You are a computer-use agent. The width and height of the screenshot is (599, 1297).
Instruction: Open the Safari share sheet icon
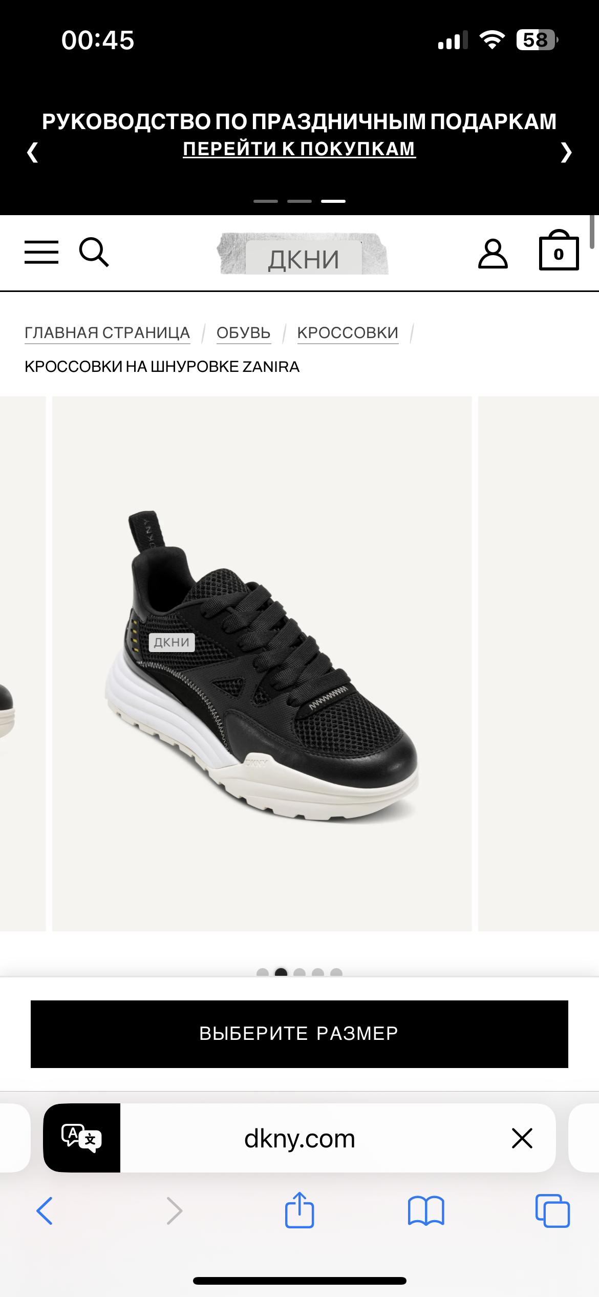click(x=299, y=1210)
